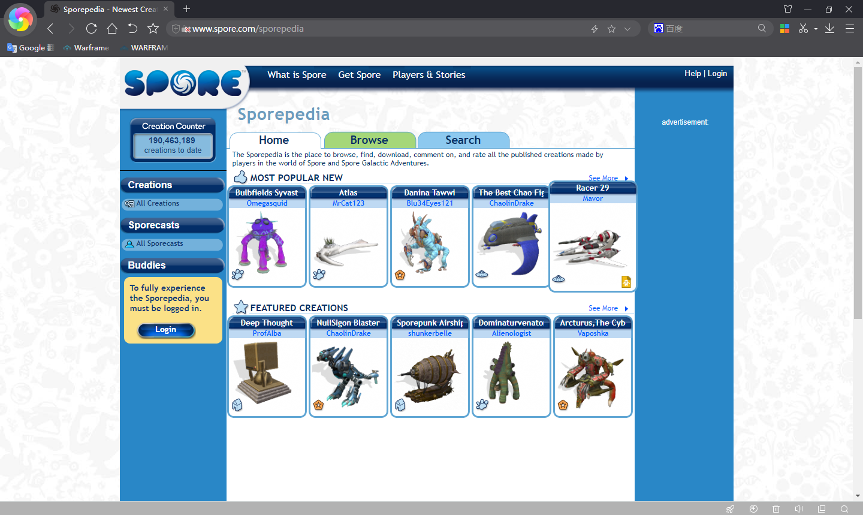Go back using the browser back arrow
The width and height of the screenshot is (863, 515).
tap(50, 28)
